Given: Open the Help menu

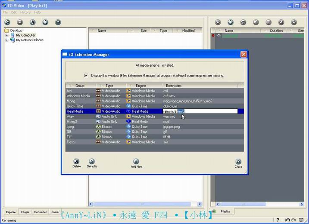Looking at the screenshot, I should tap(37, 12).
